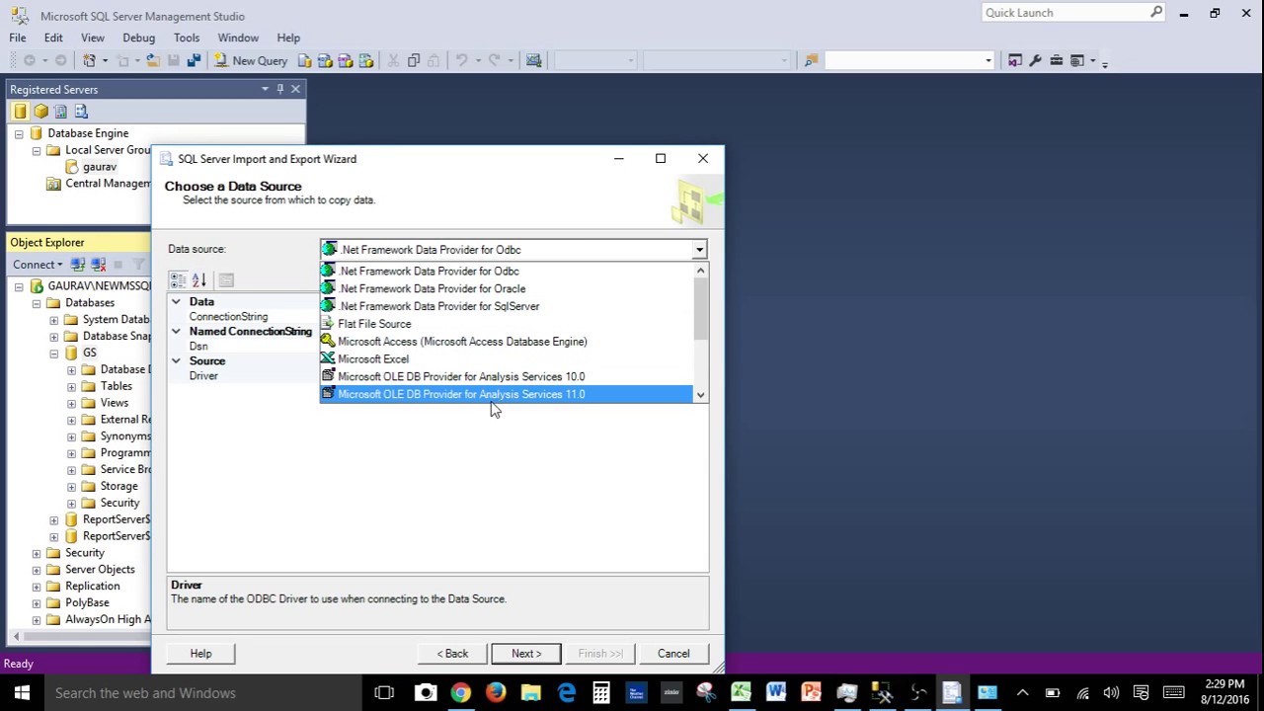The image size is (1264, 711).
Task: Select Reporting Services icon in Registered Servers toolbar
Action: [x=60, y=112]
